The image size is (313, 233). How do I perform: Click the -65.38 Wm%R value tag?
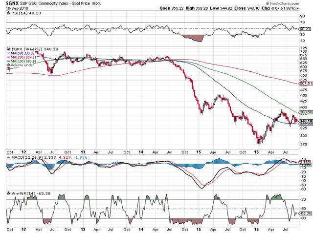tap(305, 213)
